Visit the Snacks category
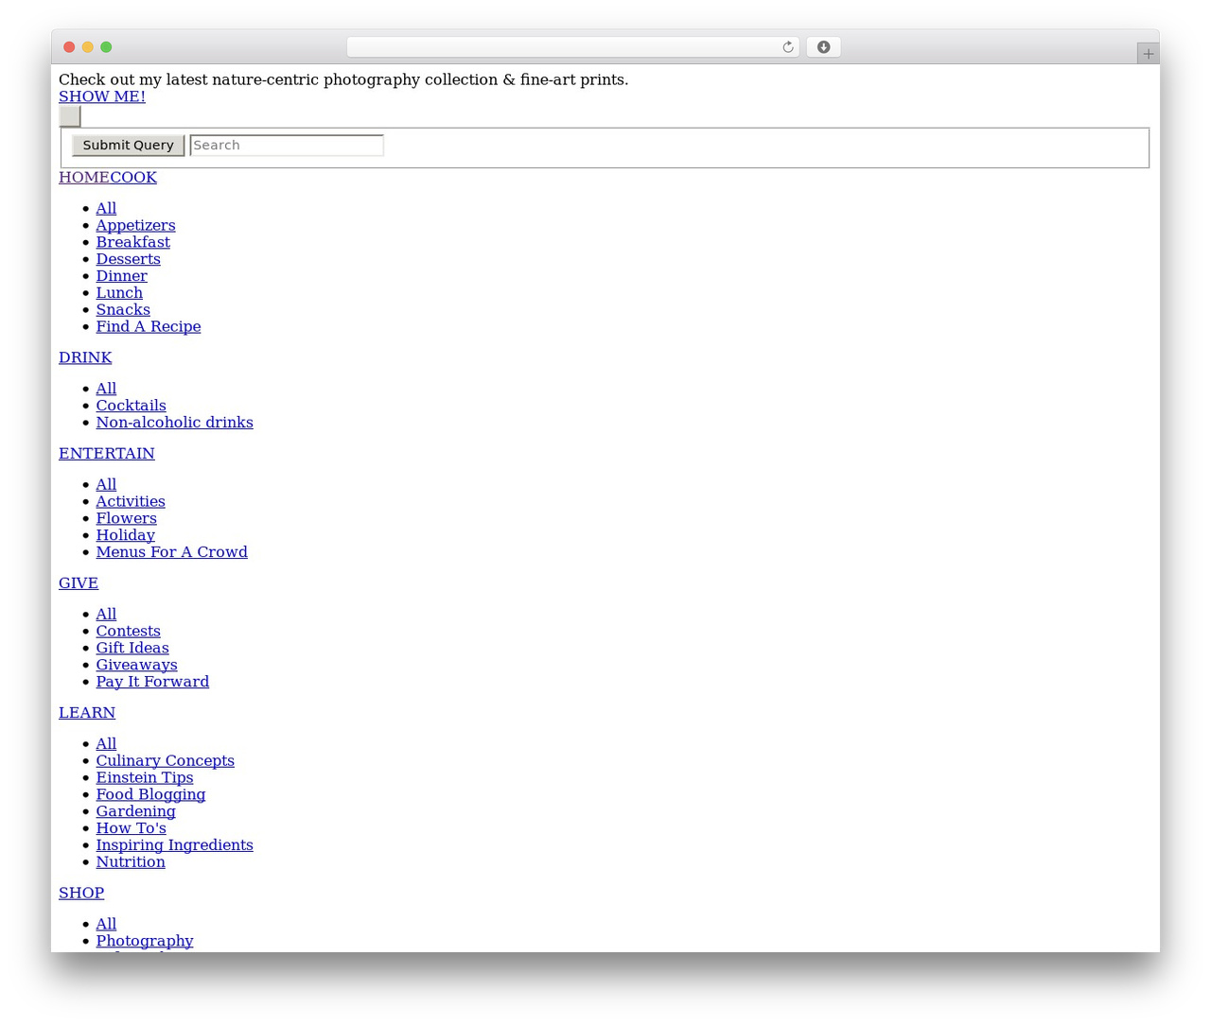Image resolution: width=1211 pixels, height=1025 pixels. (x=123, y=310)
